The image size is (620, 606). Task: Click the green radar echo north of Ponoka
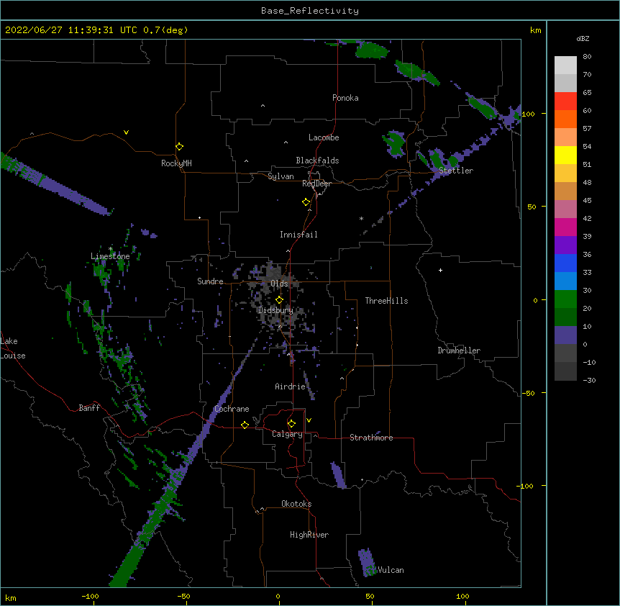[x=371, y=50]
